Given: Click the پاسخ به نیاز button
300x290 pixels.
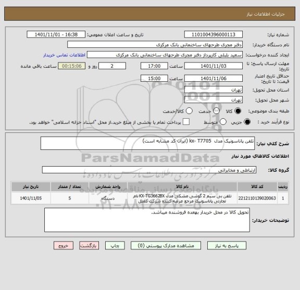Looking at the screenshot, I should [x=227, y=246].
